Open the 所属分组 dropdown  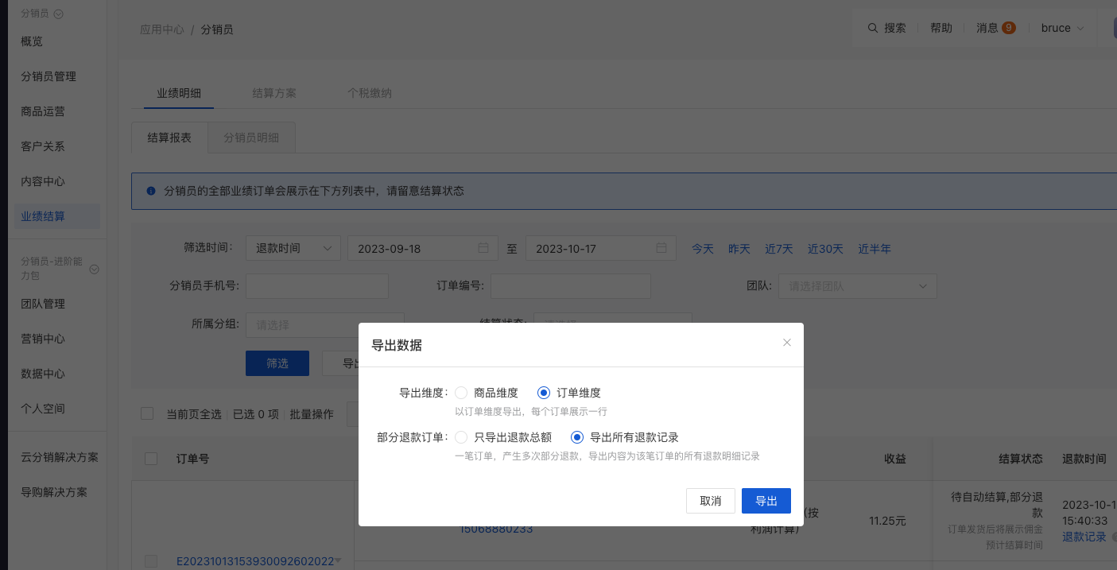coord(325,324)
